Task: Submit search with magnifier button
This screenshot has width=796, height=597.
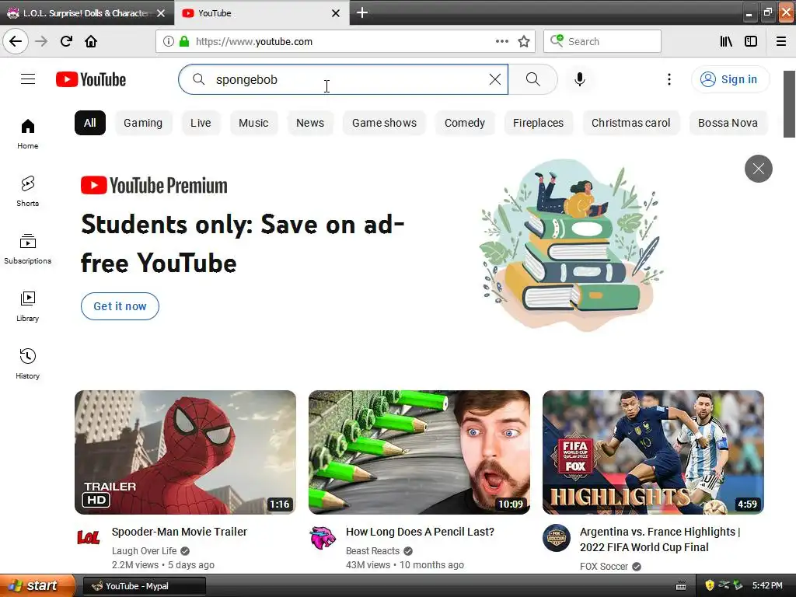Action: (532, 79)
